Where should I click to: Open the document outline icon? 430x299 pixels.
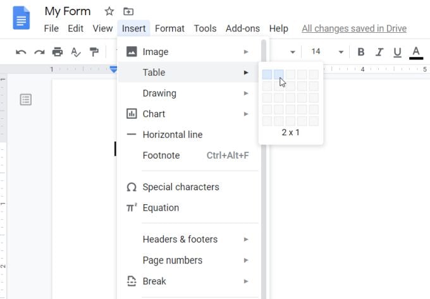26,99
